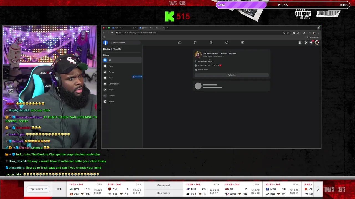Click the browser back arrow
Screen dimensions: 355x199
[x=104, y=33]
